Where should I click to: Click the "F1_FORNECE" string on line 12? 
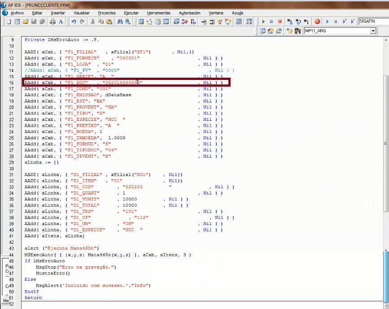tap(82, 58)
